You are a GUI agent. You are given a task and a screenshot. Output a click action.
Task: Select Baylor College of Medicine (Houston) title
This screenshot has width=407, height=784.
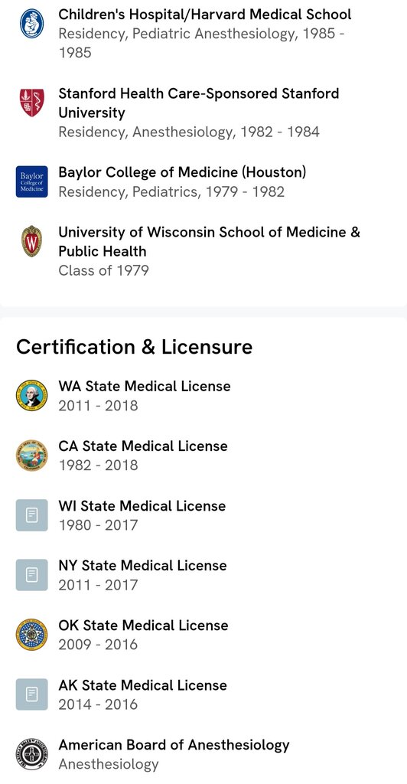pos(182,172)
